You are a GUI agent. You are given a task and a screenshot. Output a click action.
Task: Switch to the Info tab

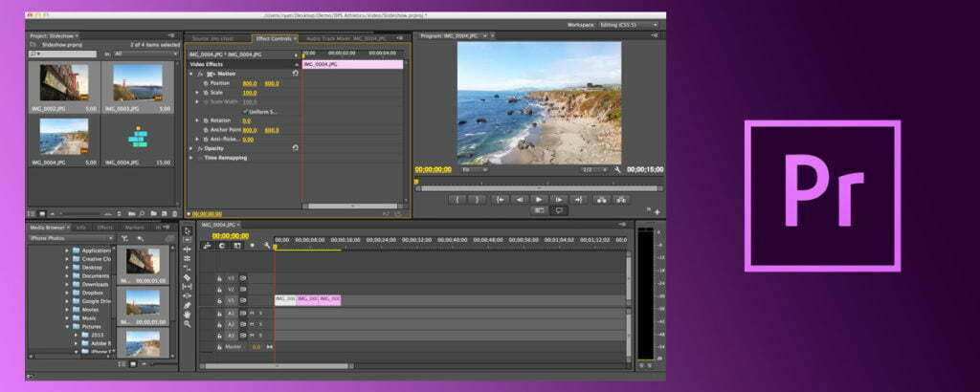tap(80, 228)
